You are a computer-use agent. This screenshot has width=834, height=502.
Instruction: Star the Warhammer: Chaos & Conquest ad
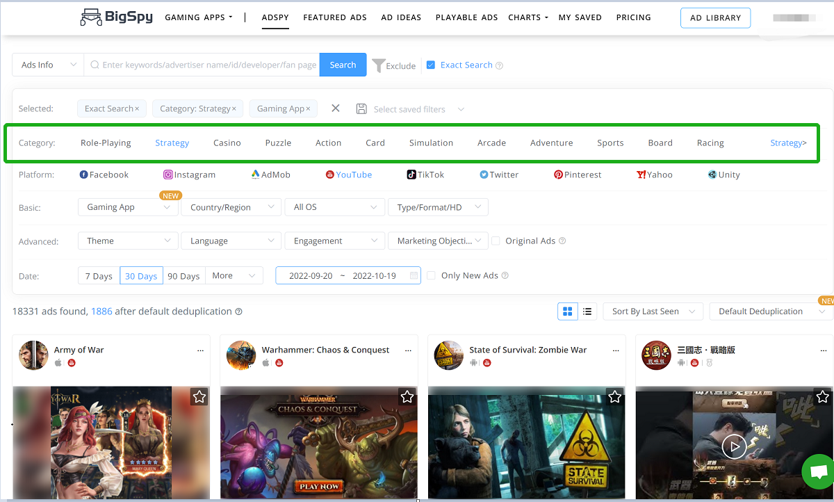407,397
